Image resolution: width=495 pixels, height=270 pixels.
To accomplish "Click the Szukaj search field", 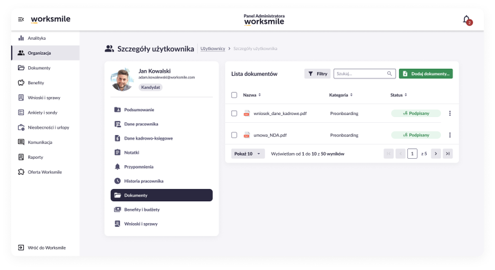I will [364, 74].
